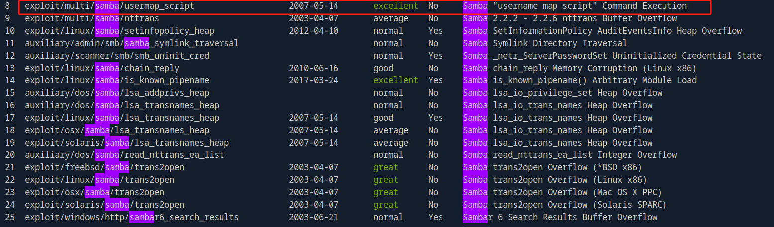Screen dimensions: 774x227
Task: Click module path exploit/multi/samba/nttrans
Action: tap(92, 19)
